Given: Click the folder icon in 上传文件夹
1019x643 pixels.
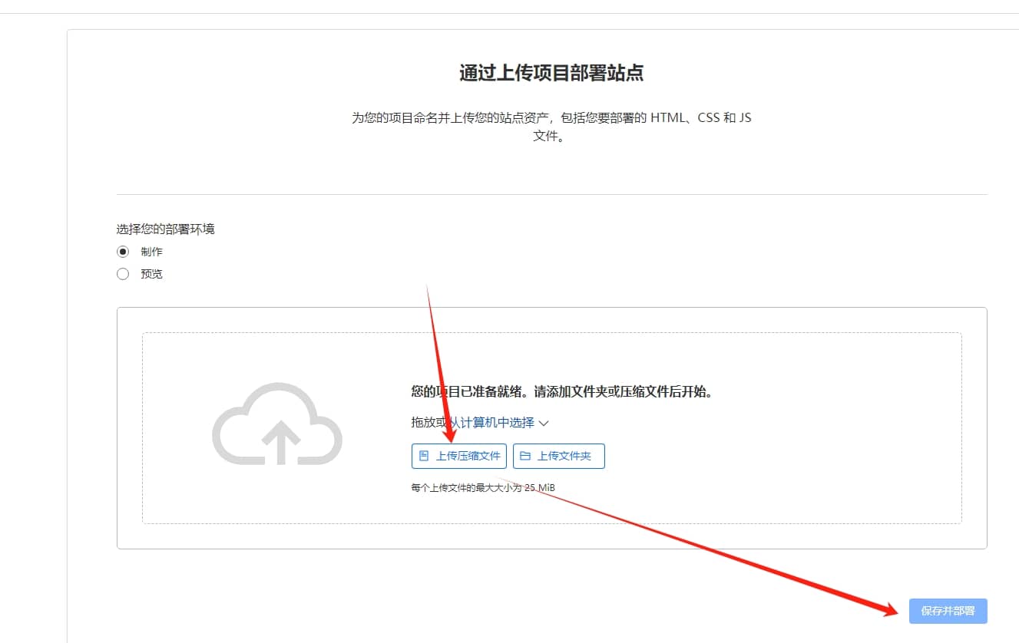Looking at the screenshot, I should (525, 456).
